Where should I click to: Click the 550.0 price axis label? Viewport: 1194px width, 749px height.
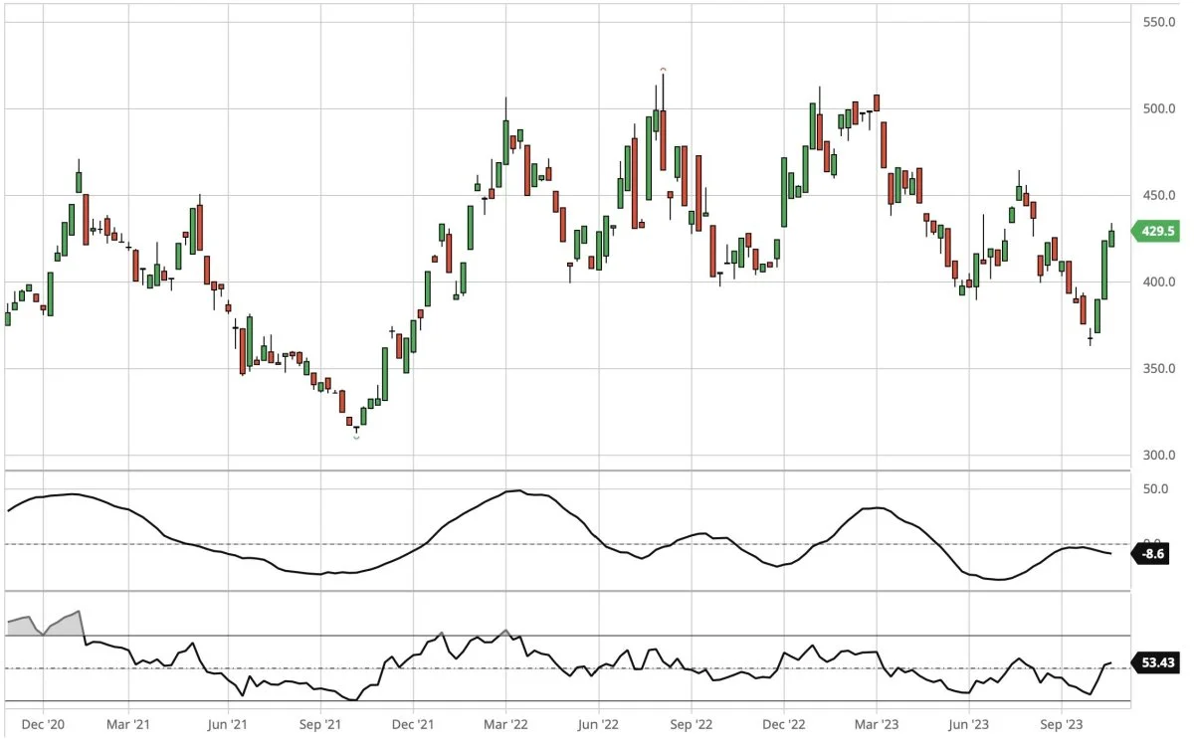coord(1158,22)
